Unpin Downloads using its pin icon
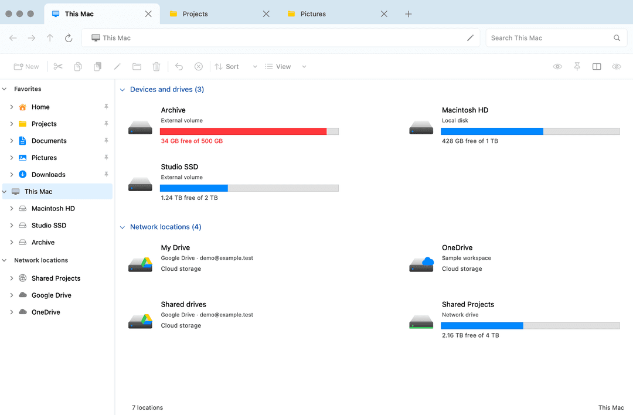The height and width of the screenshot is (415, 633). (106, 175)
